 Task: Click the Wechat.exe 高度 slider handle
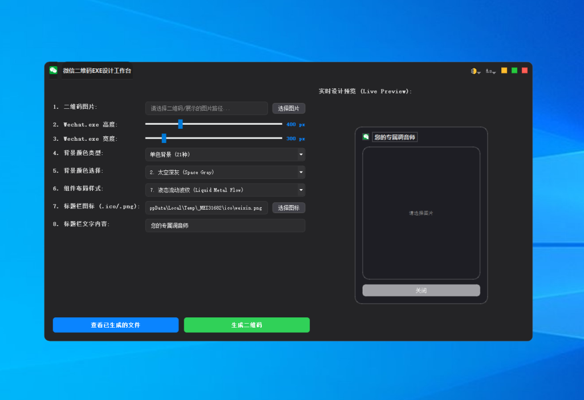180,124
